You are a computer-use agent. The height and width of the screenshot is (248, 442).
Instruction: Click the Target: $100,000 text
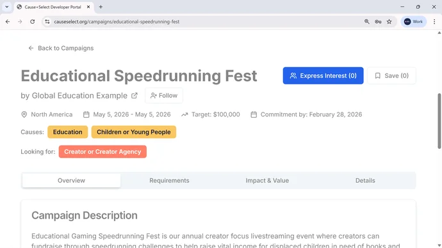(x=216, y=114)
